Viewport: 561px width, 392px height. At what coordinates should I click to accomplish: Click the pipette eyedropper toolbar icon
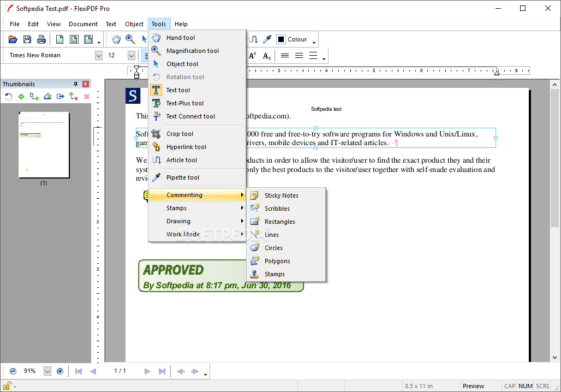pyautogui.click(x=267, y=39)
